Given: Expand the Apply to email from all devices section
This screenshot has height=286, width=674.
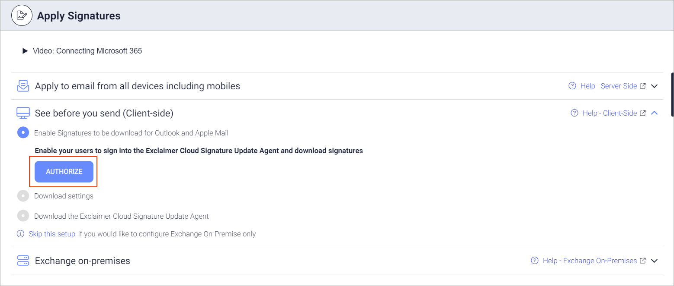Looking at the screenshot, I should point(654,86).
